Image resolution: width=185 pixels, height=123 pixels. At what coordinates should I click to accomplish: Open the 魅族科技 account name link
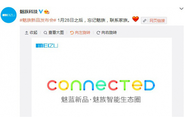(x=29, y=12)
